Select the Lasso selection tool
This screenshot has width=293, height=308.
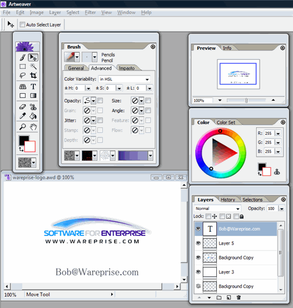[23, 76]
